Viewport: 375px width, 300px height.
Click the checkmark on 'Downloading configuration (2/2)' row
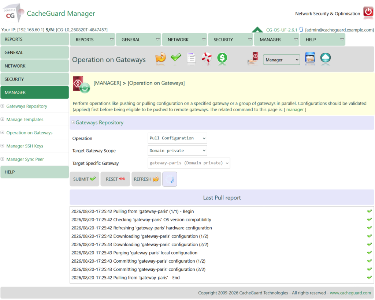pyautogui.click(x=369, y=244)
